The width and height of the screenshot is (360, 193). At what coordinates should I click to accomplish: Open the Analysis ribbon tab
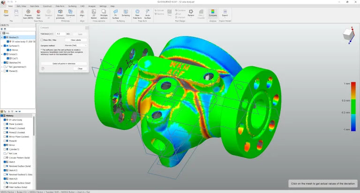[x=92, y=6]
